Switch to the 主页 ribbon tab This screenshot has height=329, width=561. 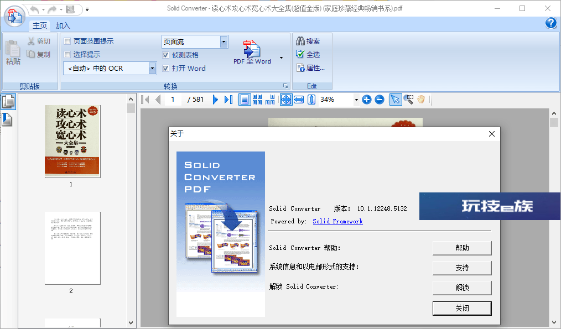coord(40,25)
